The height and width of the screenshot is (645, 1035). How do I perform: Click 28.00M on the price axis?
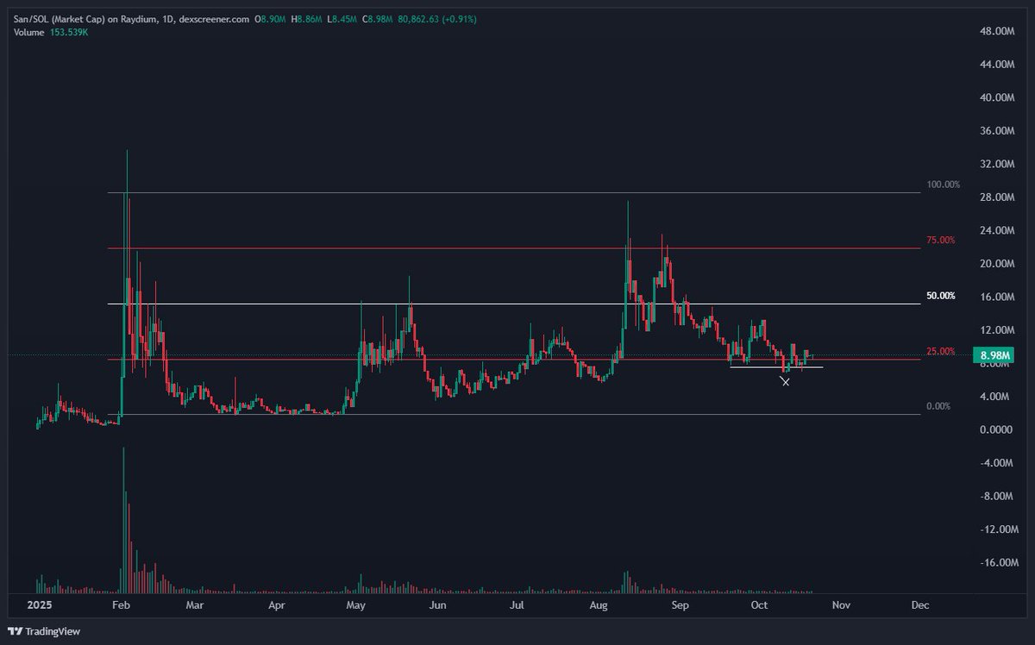(x=995, y=197)
